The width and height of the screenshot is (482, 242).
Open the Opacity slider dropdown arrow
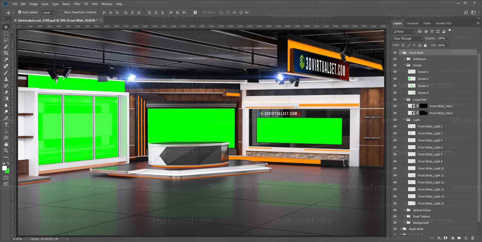449,39
